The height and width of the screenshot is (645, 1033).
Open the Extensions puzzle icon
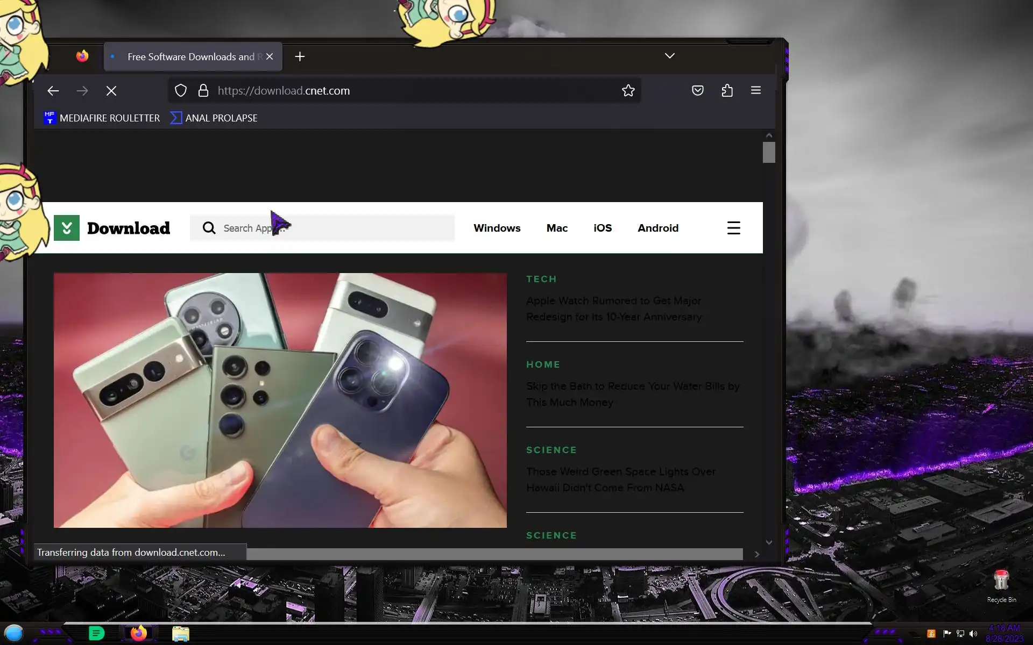point(727,90)
